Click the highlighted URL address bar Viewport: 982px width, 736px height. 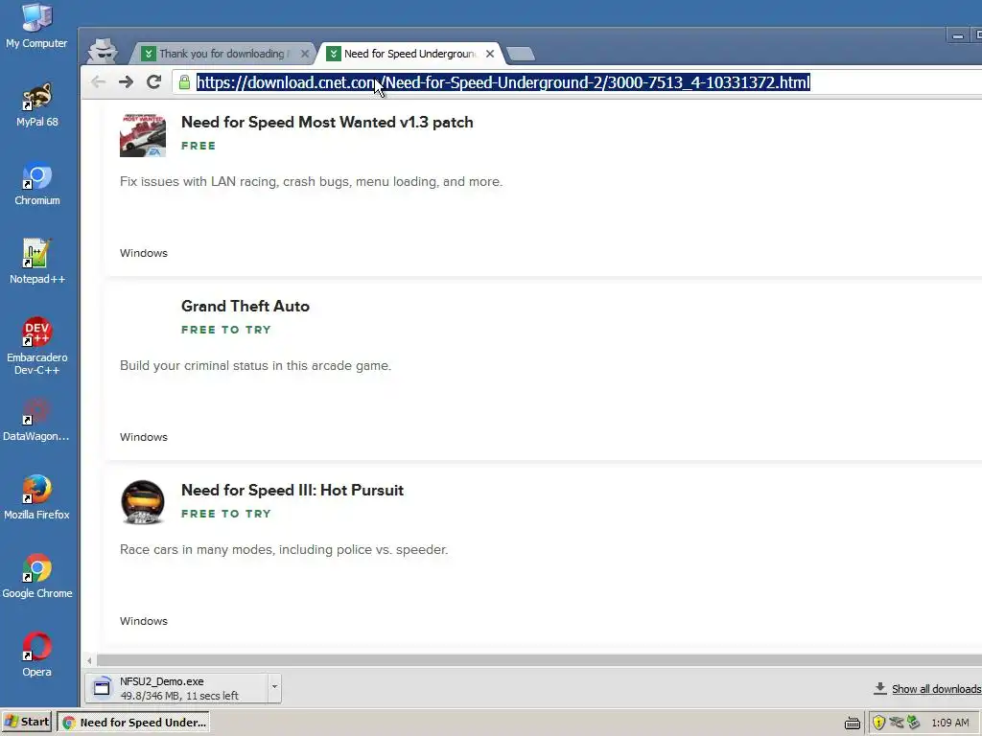click(503, 82)
